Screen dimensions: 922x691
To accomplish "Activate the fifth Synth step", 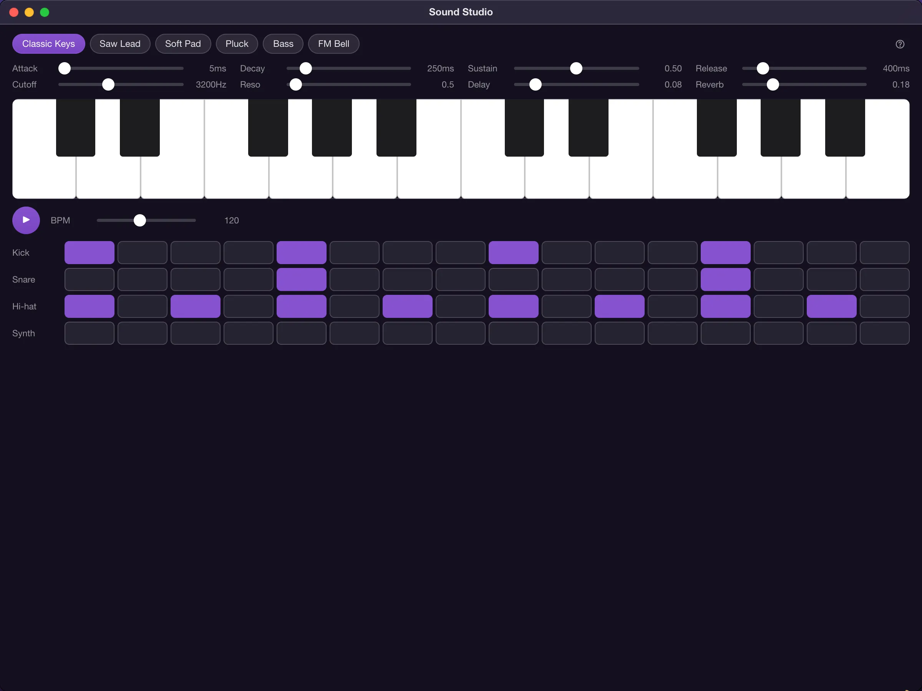I will [301, 333].
